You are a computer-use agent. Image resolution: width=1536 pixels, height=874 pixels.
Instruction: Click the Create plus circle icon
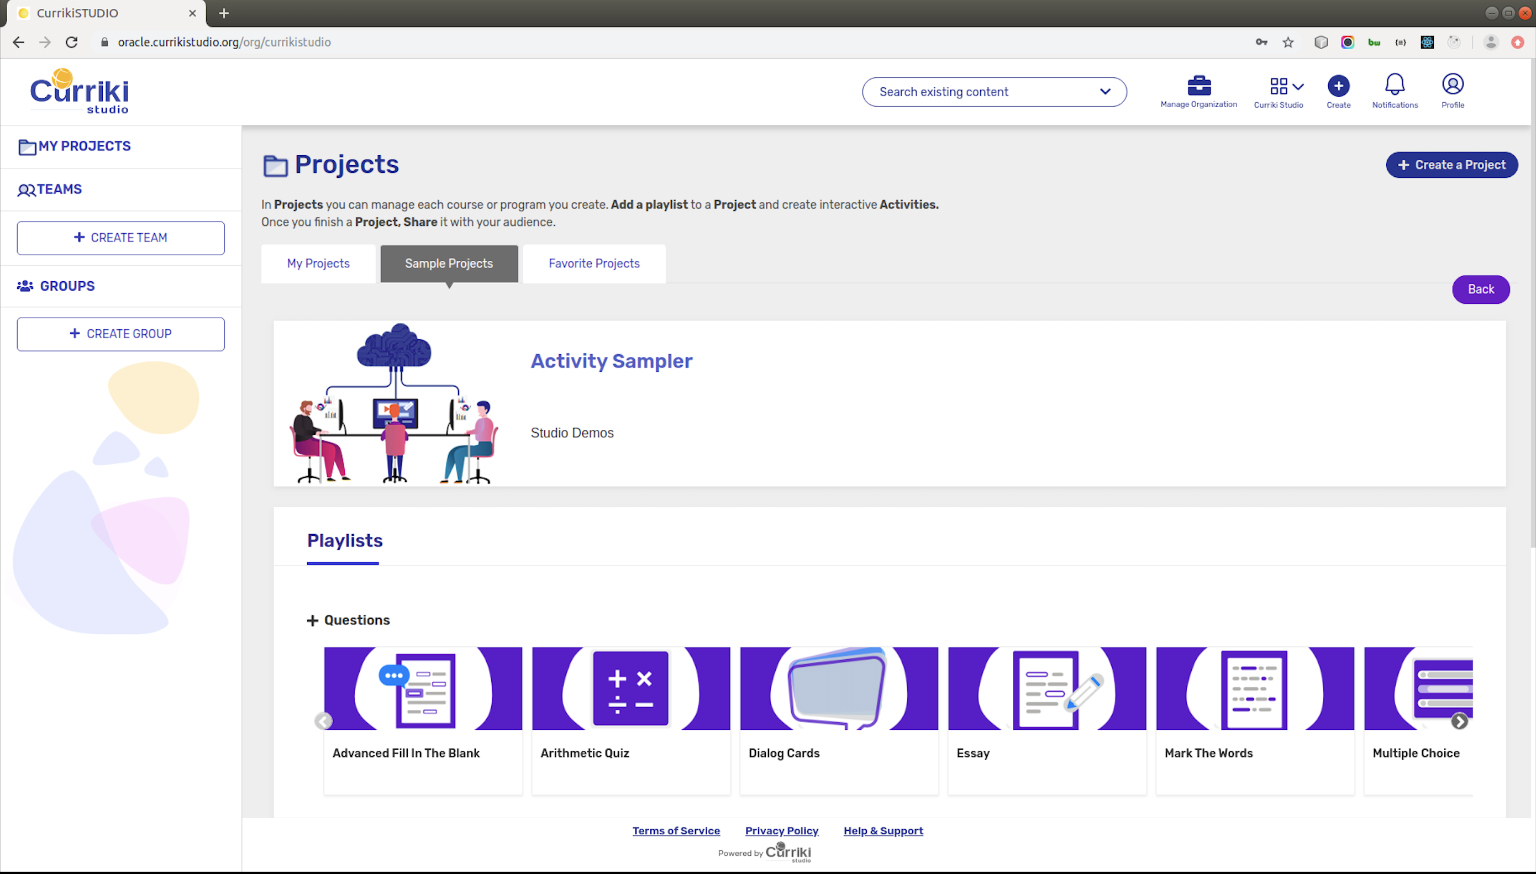[x=1338, y=86]
